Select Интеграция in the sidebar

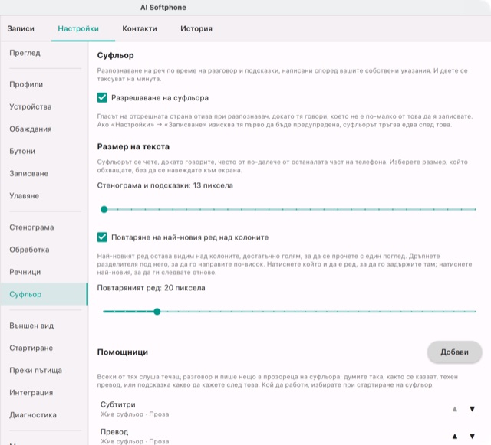pyautogui.click(x=44, y=392)
